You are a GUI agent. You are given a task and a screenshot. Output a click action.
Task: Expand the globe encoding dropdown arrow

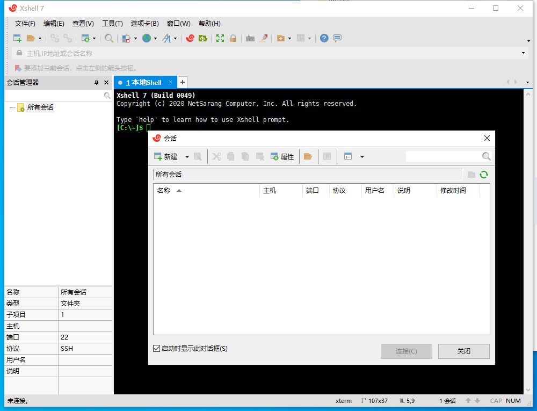point(155,38)
